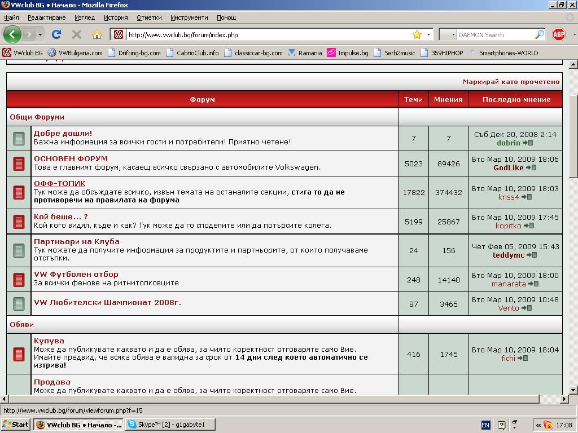578x433 pixels.
Task: Expand the address bar URL history dropdown
Action: tap(428, 34)
